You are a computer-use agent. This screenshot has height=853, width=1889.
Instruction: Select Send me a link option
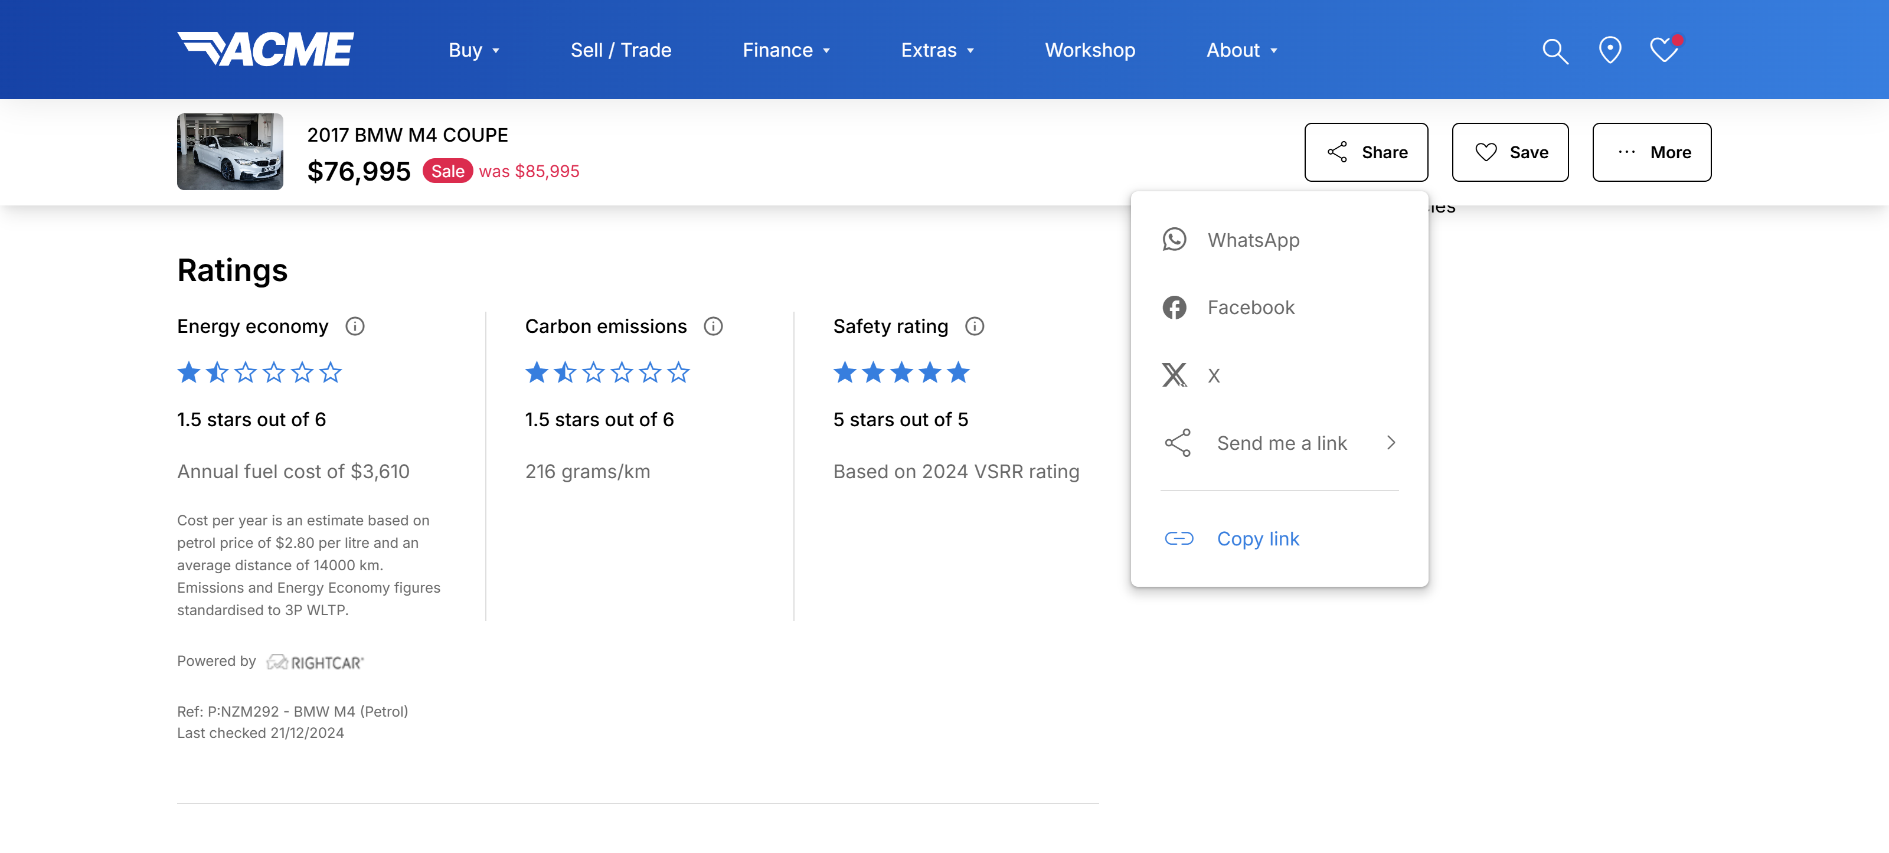tap(1280, 443)
